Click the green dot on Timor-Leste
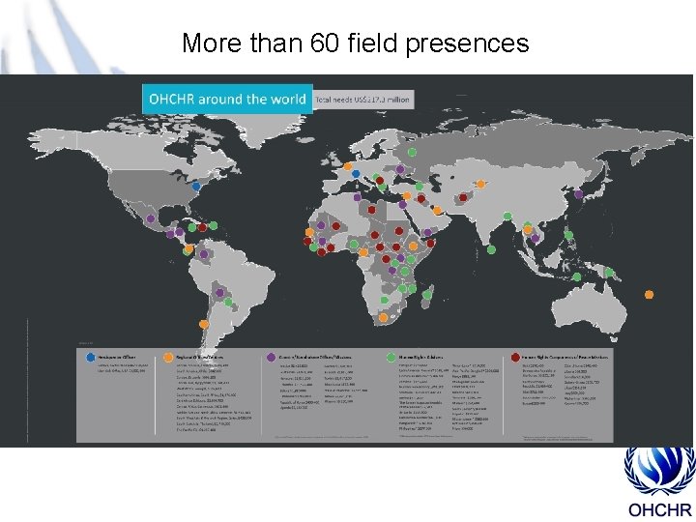The image size is (696, 522). [576, 277]
